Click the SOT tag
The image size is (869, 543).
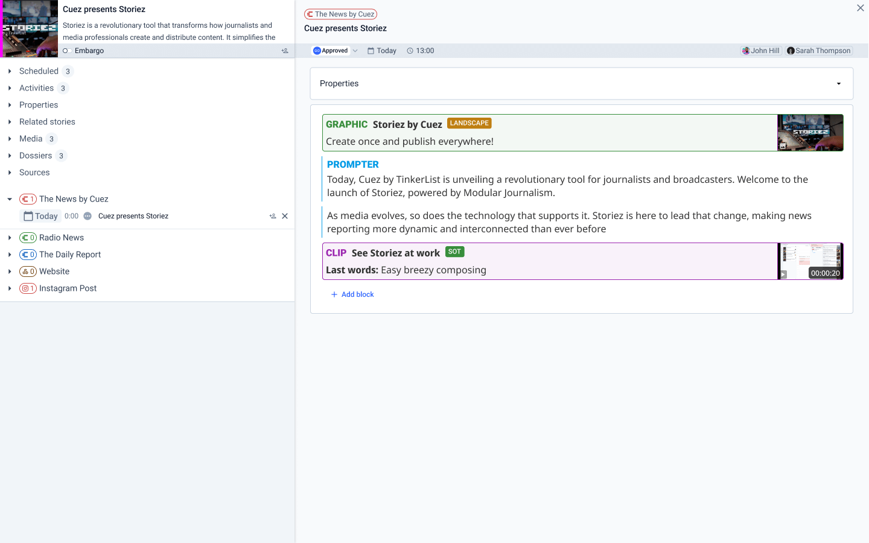[x=455, y=252]
